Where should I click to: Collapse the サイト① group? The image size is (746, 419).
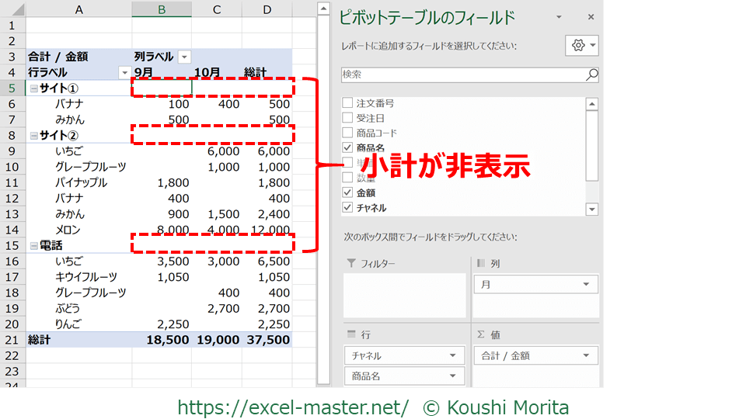[x=33, y=88]
